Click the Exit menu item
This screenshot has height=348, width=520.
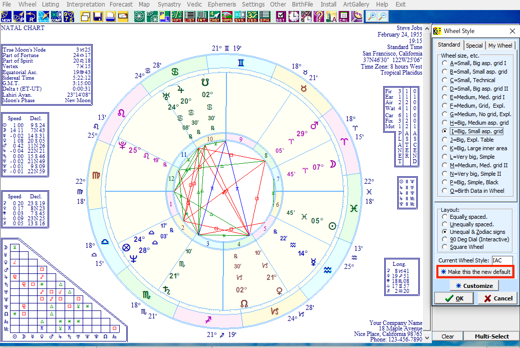401,5
